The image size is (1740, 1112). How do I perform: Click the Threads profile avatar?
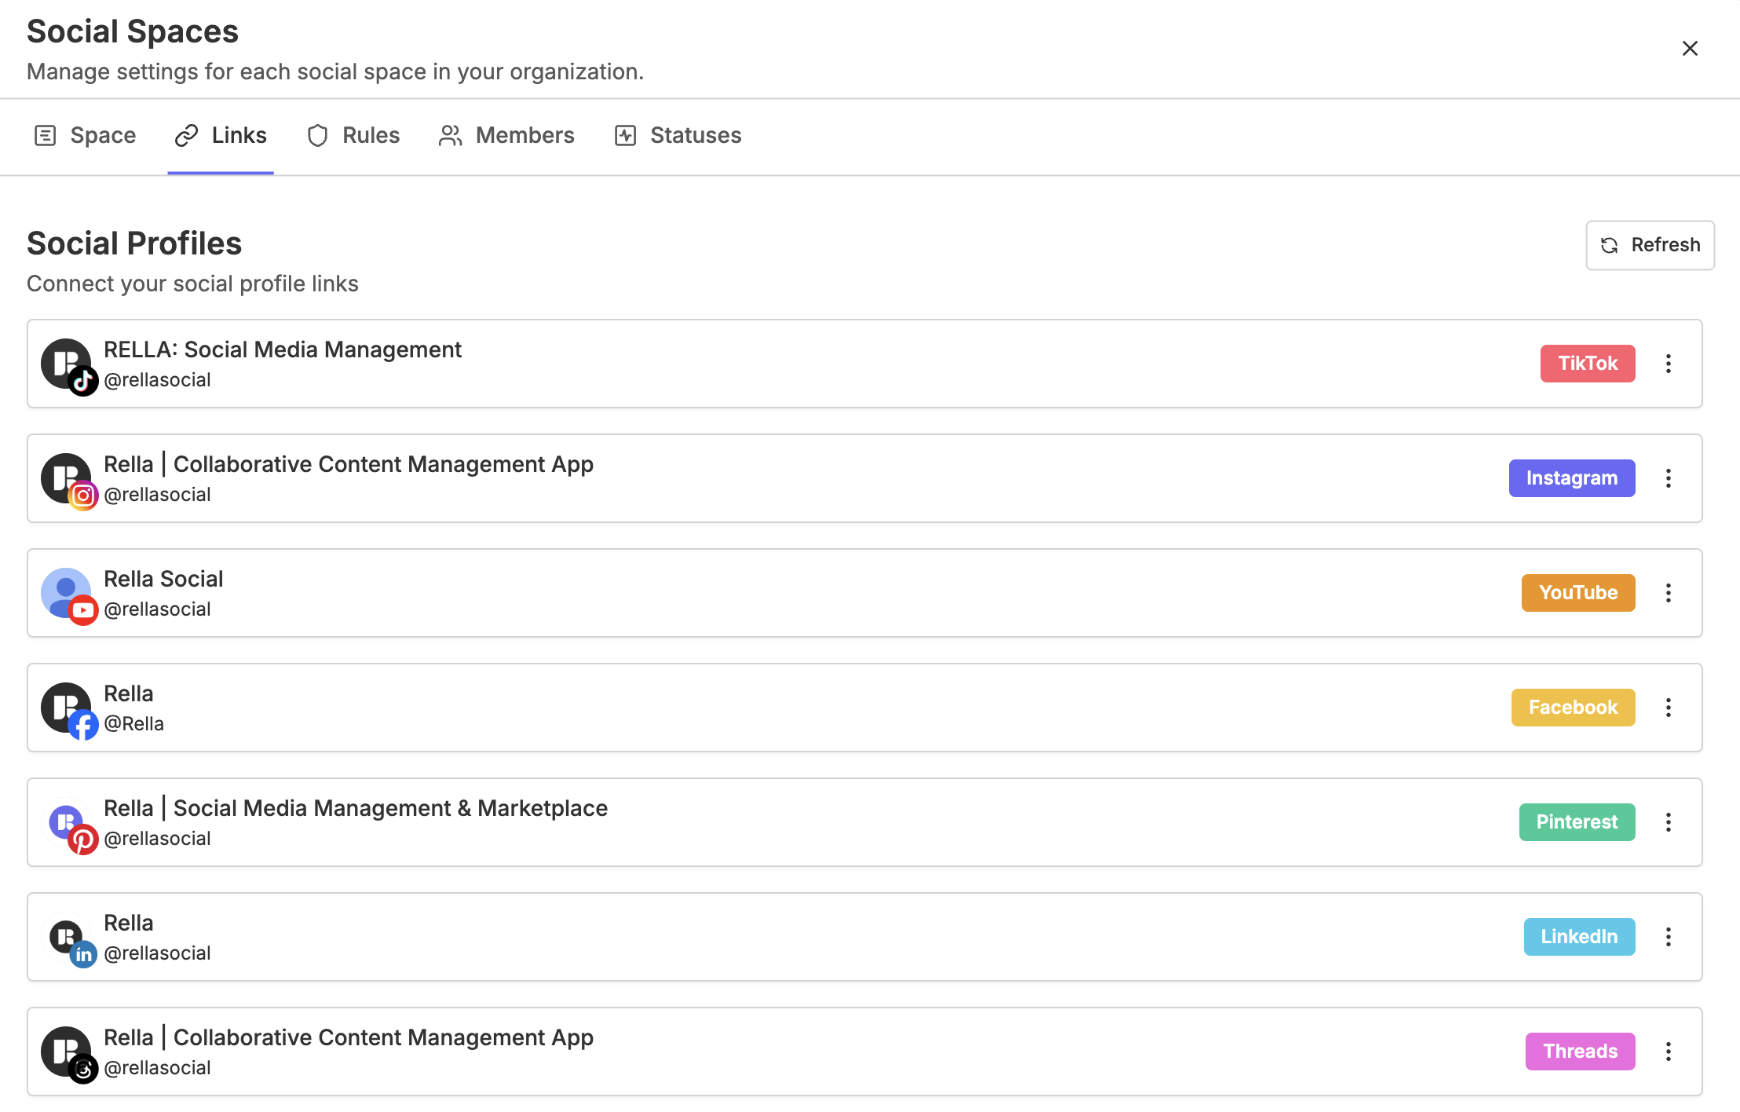(x=67, y=1052)
